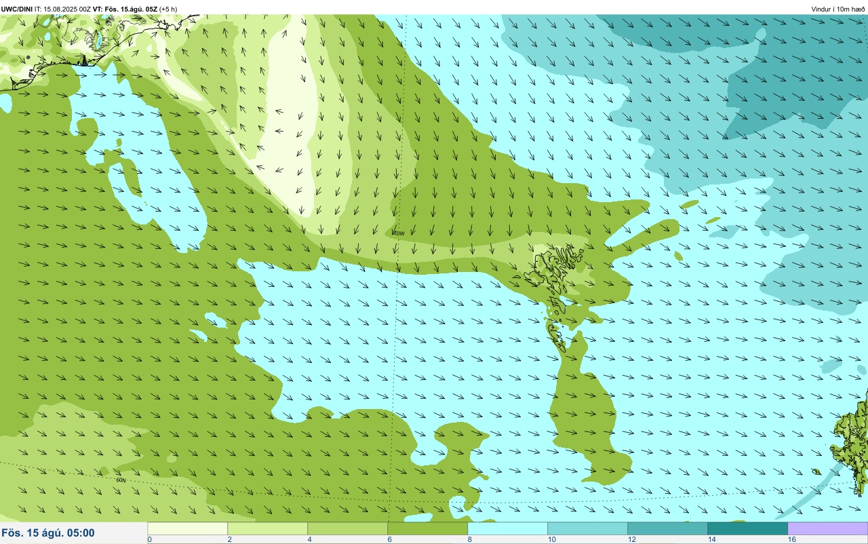Click legend value '10'
This screenshot has height=544, width=868.
(x=552, y=539)
